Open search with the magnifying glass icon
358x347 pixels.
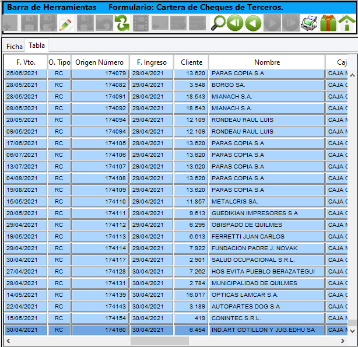[x=217, y=23]
